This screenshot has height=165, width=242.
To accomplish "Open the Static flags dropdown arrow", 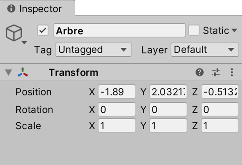I will point(234,31).
